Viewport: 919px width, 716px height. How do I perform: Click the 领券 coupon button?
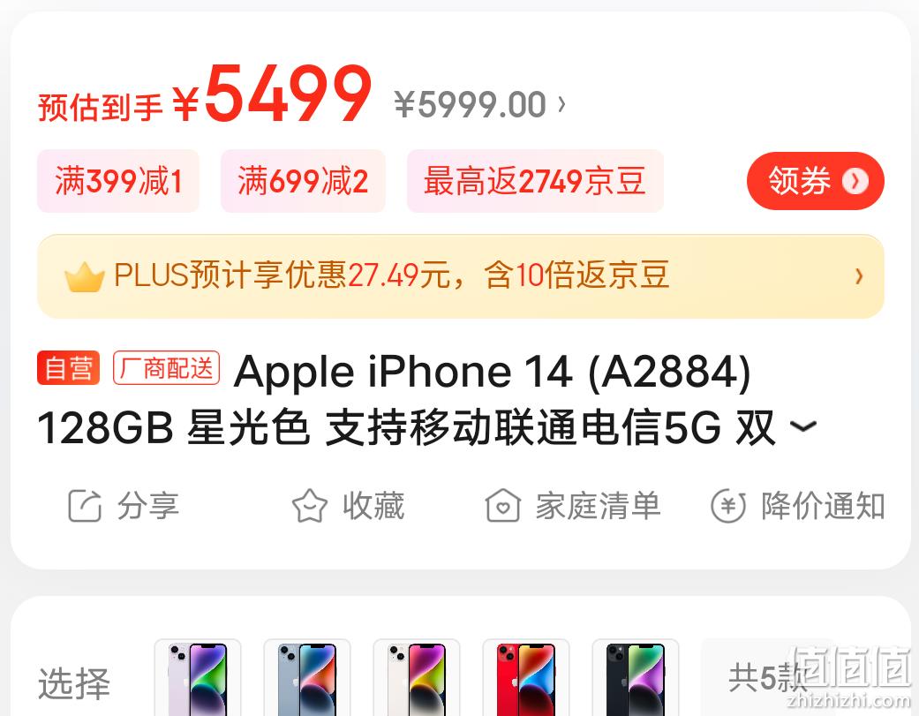point(815,181)
